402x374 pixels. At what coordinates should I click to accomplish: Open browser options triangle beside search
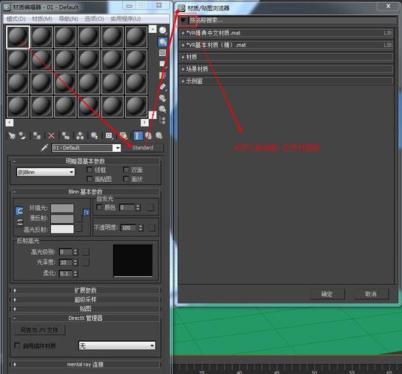click(x=183, y=20)
